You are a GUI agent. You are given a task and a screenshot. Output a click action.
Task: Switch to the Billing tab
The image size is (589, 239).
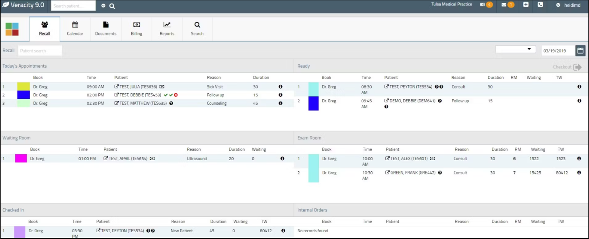click(x=137, y=29)
